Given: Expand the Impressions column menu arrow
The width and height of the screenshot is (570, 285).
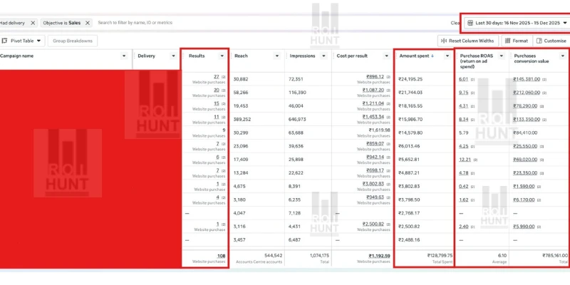Looking at the screenshot, I should coord(323,56).
